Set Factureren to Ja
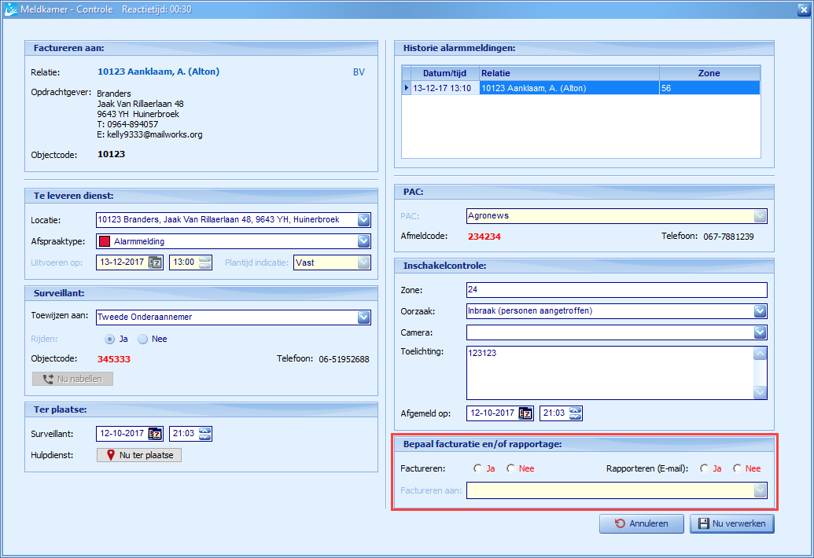Viewport: 814px width, 558px height. [x=477, y=468]
